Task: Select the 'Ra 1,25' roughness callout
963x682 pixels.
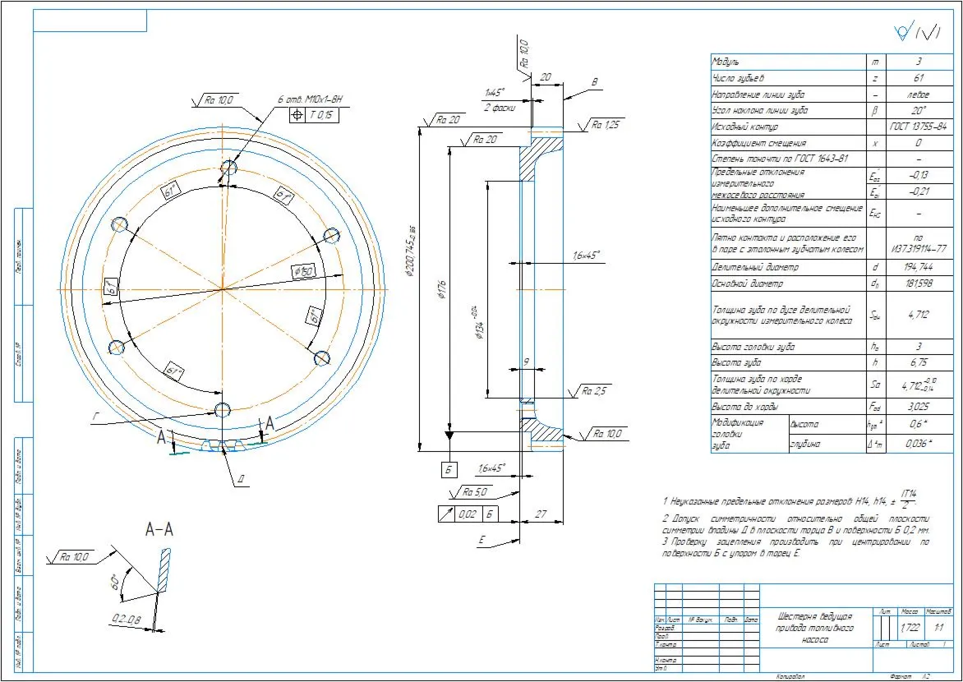Action: pyautogui.click(x=606, y=126)
